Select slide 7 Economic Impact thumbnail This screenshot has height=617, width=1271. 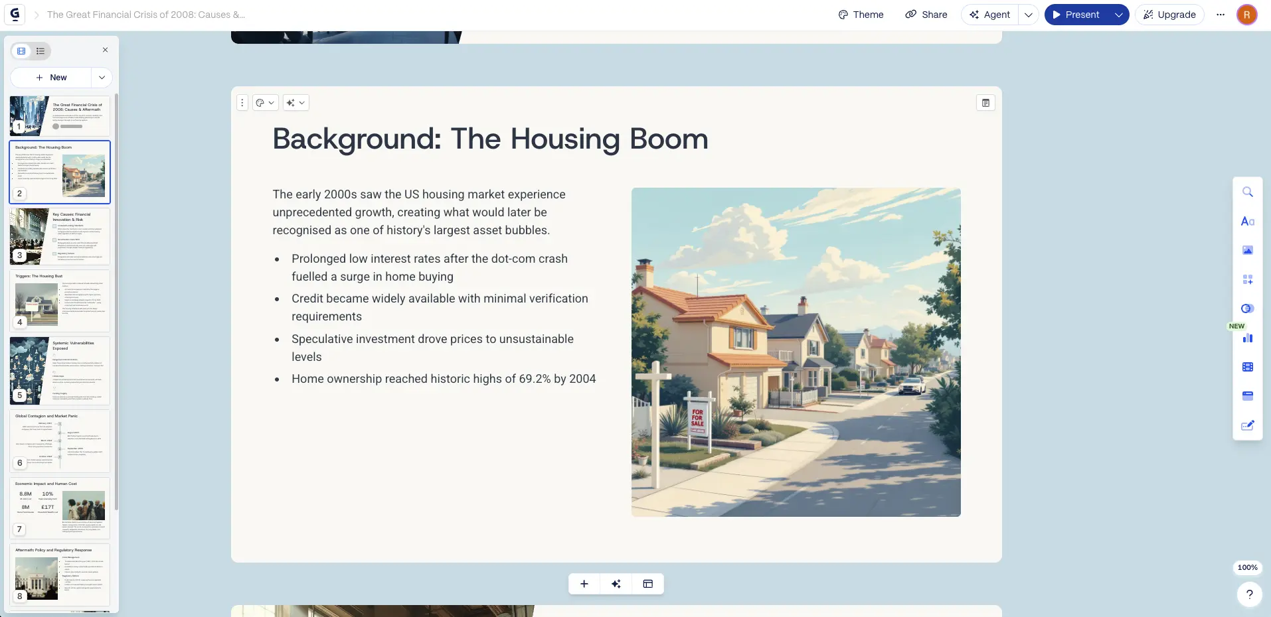(60, 508)
